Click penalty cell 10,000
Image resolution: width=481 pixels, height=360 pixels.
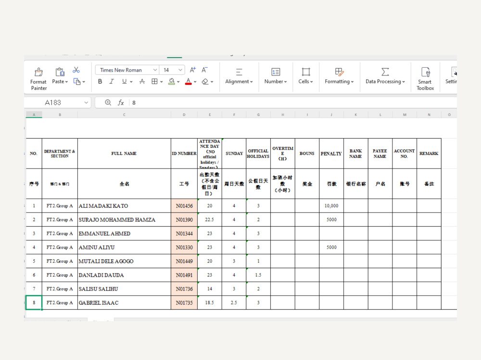click(x=331, y=206)
